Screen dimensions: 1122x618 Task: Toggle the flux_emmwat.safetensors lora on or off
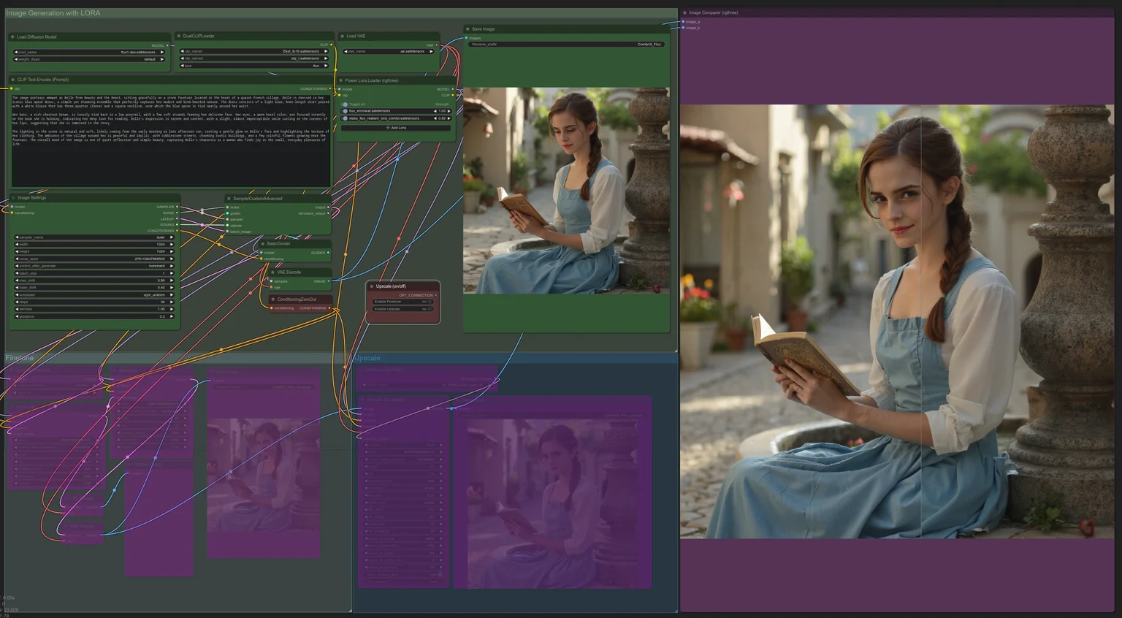point(346,111)
